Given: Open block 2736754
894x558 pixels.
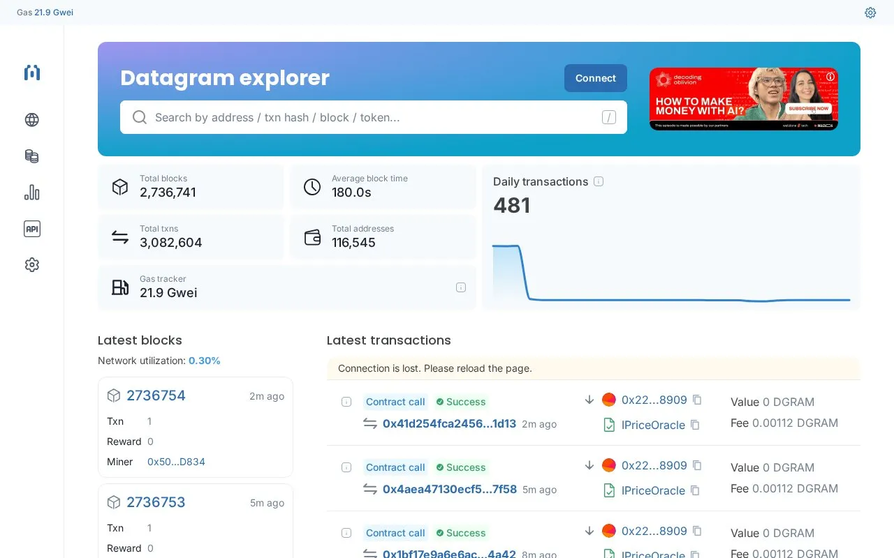Looking at the screenshot, I should [156, 395].
